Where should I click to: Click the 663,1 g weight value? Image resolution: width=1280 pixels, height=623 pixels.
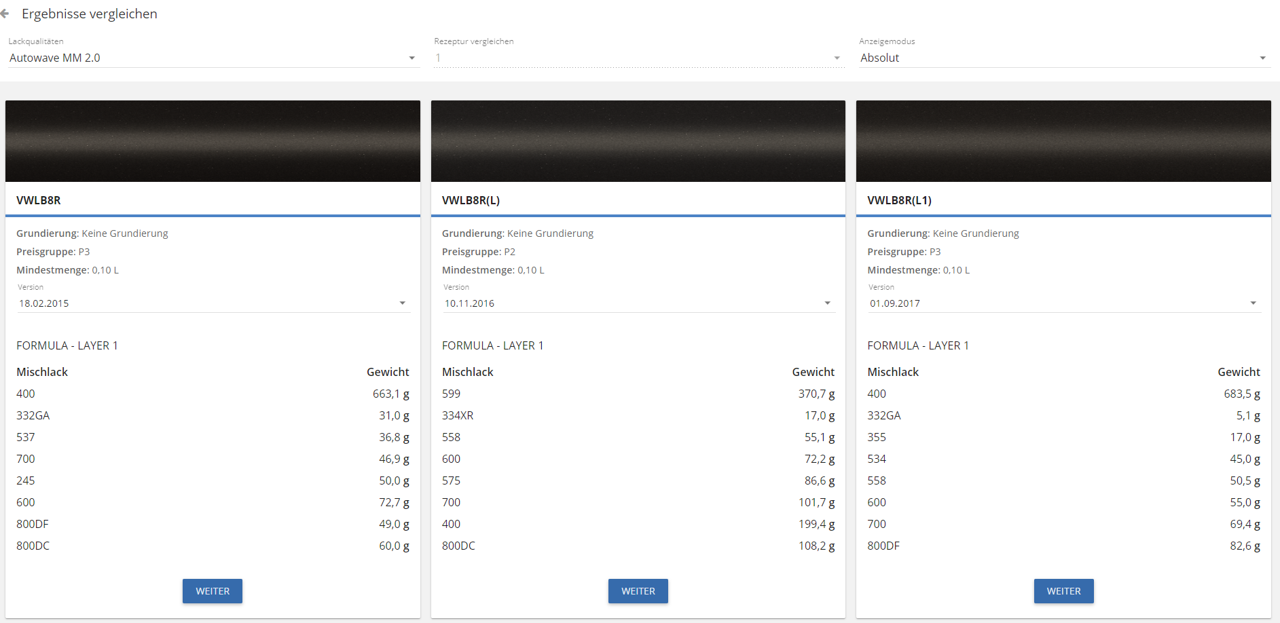tap(390, 394)
